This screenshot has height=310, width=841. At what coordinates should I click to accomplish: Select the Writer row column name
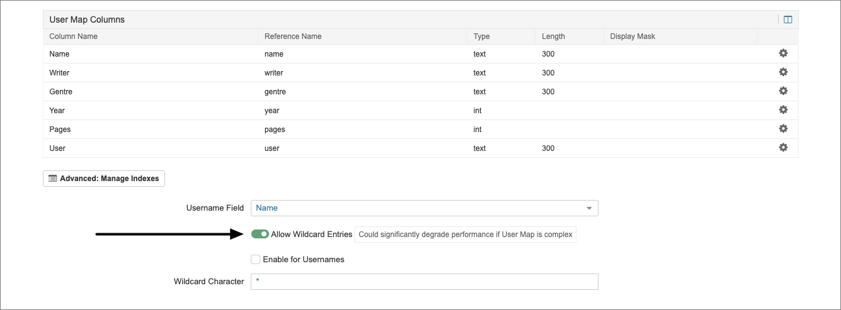click(x=59, y=72)
